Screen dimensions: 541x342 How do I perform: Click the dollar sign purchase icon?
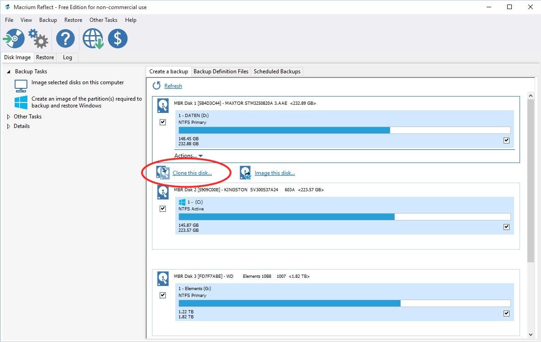click(118, 38)
